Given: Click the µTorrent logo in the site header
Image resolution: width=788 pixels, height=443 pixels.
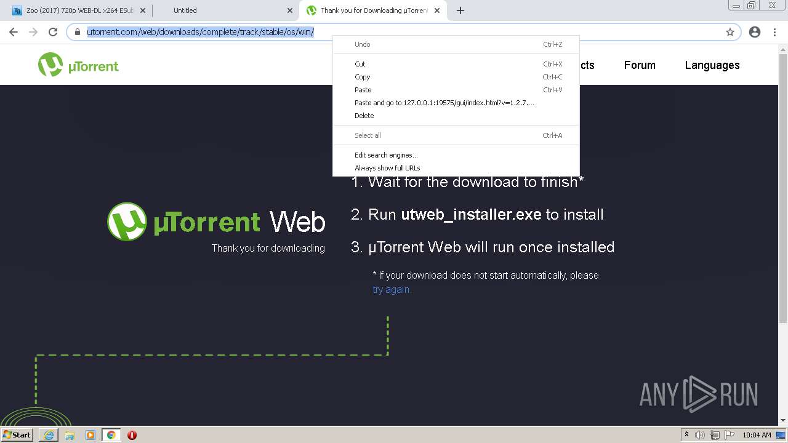Looking at the screenshot, I should click(78, 65).
